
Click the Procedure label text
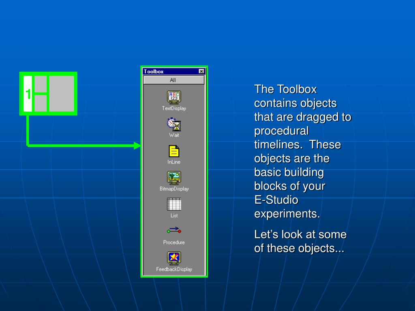pyautogui.click(x=174, y=242)
